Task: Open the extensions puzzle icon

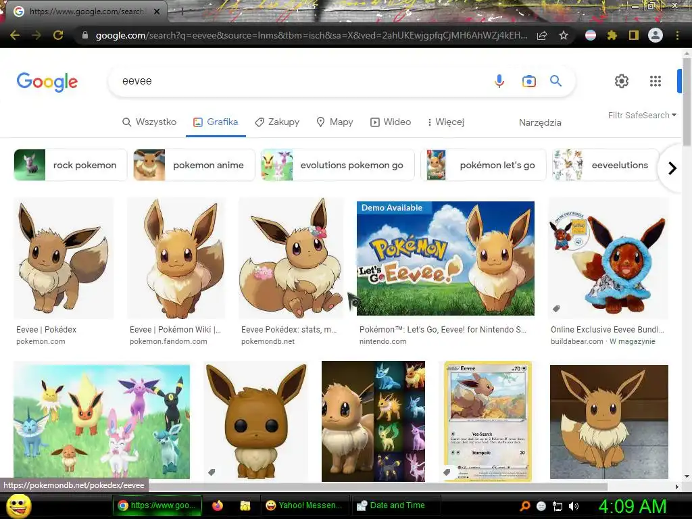Action: click(612, 35)
